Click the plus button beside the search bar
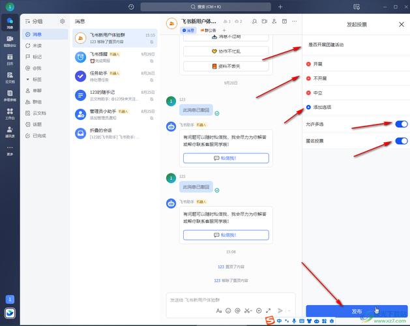This screenshot has width=410, height=326. [280, 7]
